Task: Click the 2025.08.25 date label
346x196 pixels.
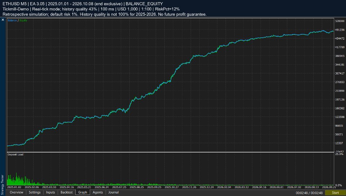Action: click(x=137, y=187)
